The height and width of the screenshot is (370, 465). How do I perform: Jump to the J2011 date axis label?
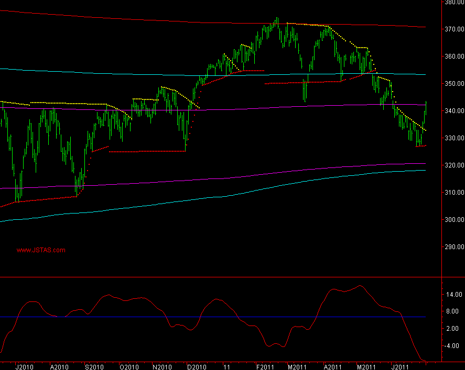coord(401,366)
